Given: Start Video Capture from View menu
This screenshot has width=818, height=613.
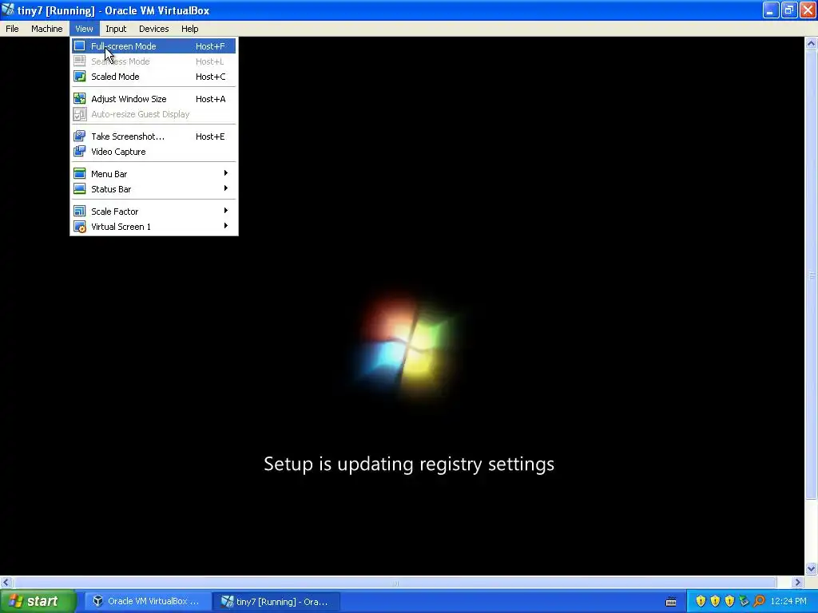Looking at the screenshot, I should pos(154,152).
